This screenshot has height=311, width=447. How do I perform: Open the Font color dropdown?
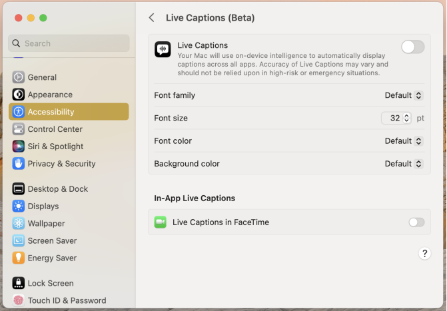click(404, 141)
